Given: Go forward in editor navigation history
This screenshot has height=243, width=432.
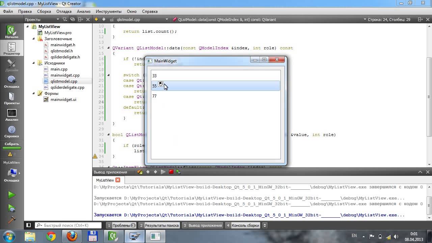Looking at the screenshot, I should coord(104,20).
